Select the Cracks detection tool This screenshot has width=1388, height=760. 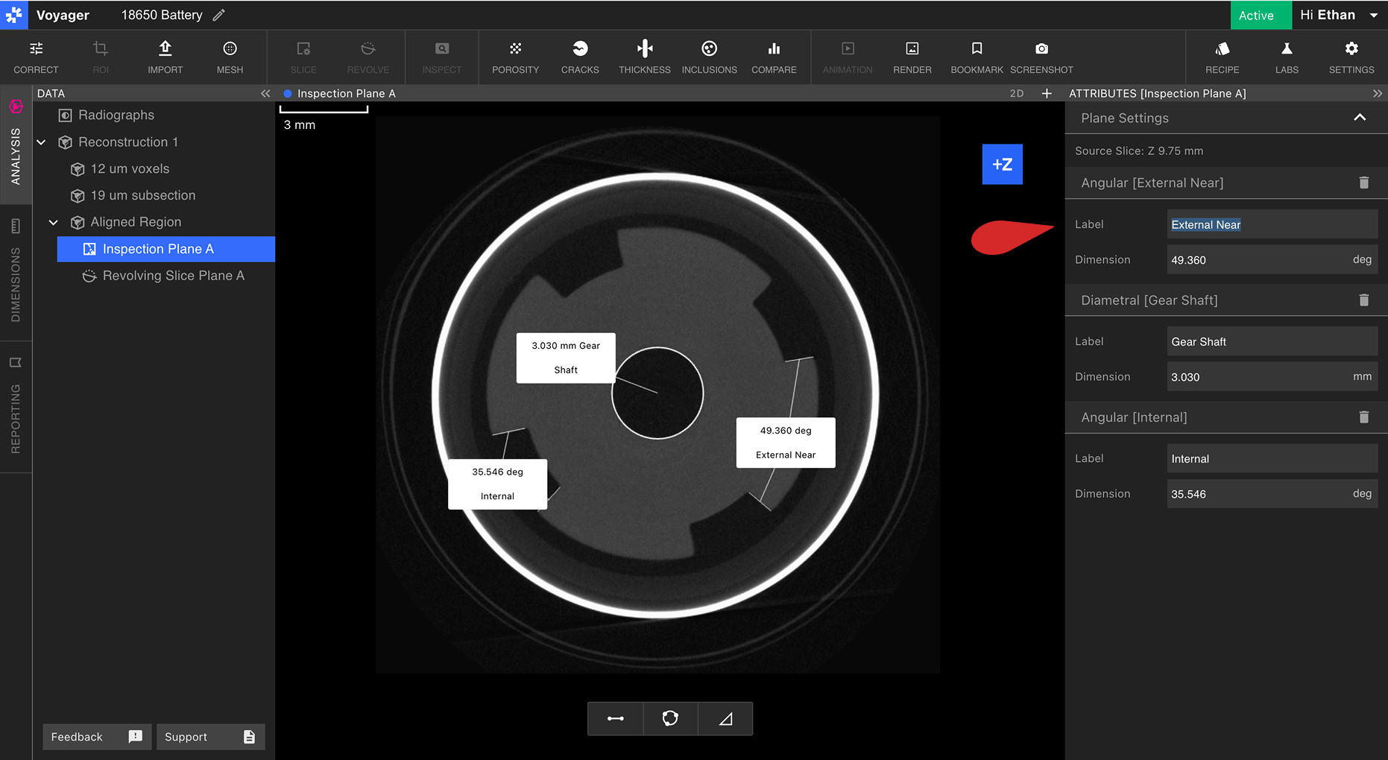click(x=580, y=57)
